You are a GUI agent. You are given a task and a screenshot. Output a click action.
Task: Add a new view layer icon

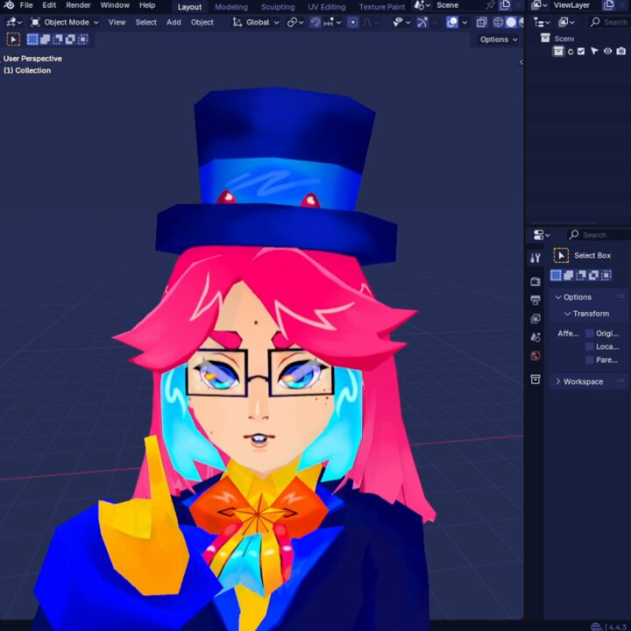(x=609, y=5)
